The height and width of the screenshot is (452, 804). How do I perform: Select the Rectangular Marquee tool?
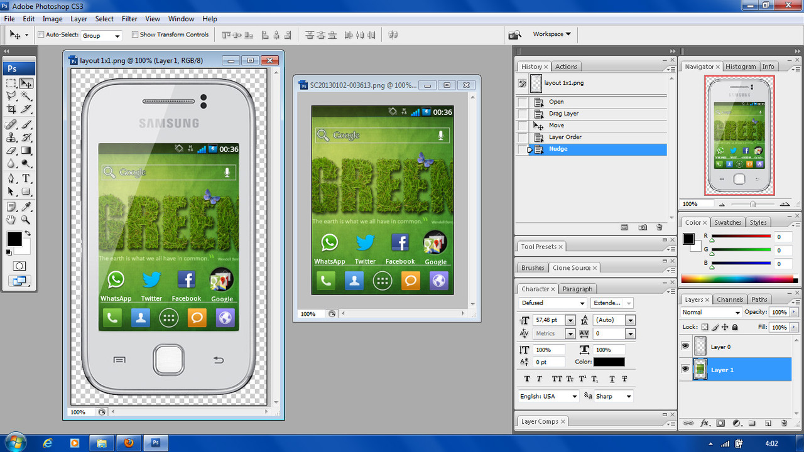[x=11, y=83]
